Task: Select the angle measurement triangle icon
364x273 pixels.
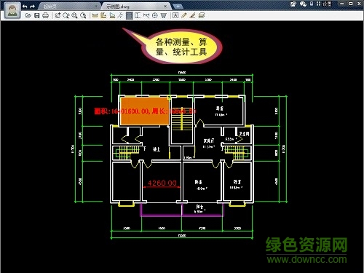Action: pyautogui.click(x=112, y=16)
